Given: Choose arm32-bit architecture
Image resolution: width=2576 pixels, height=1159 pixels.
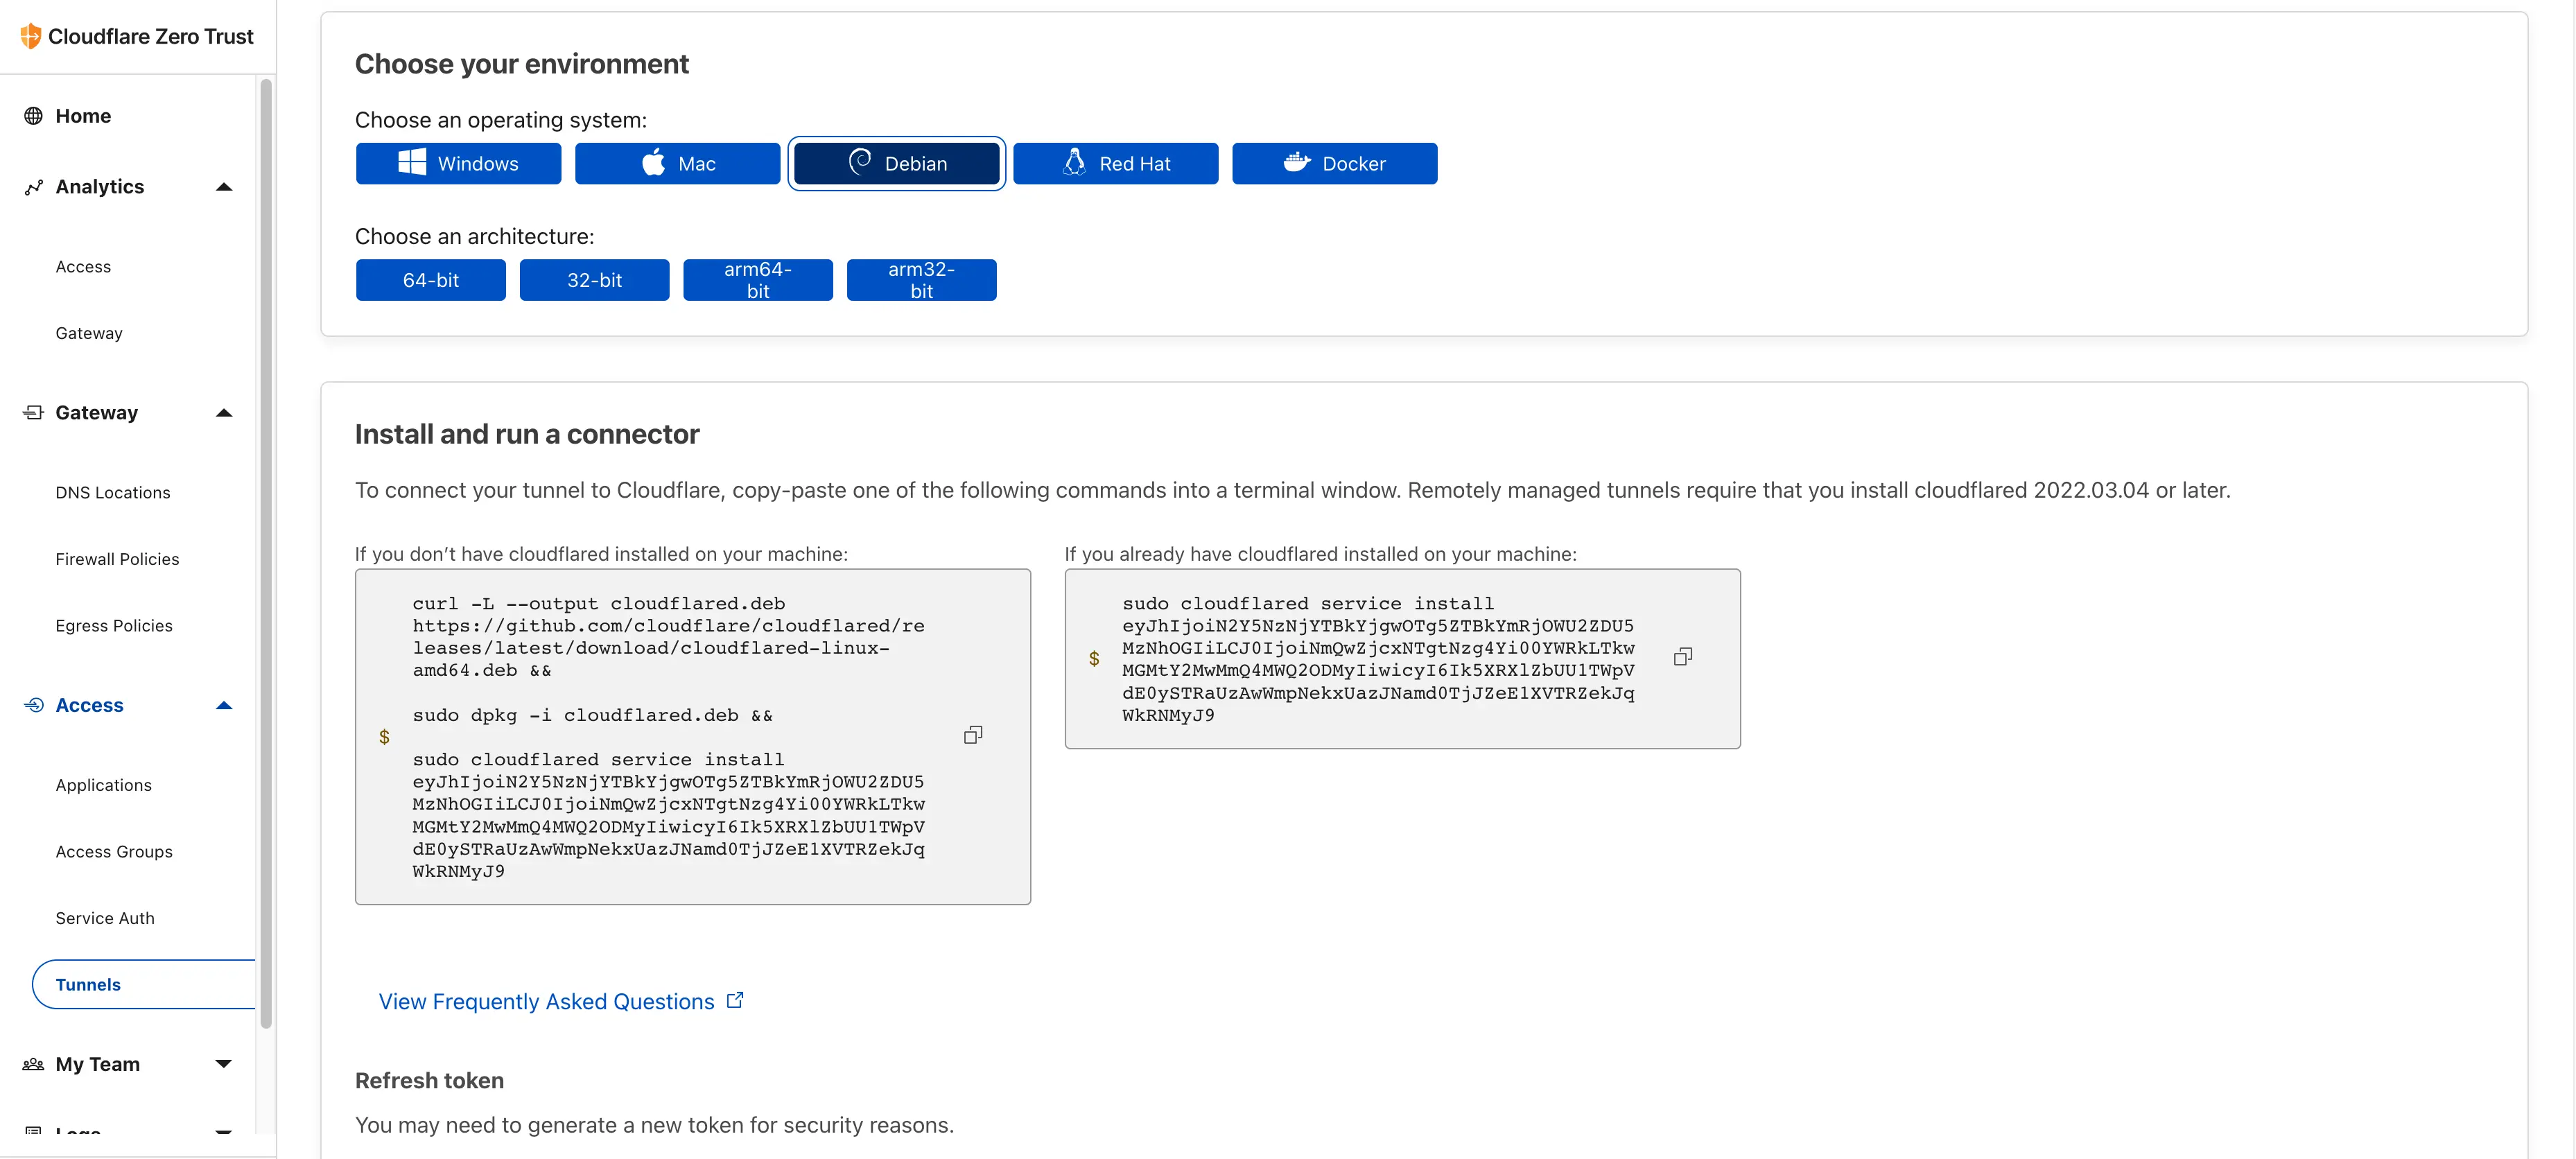Looking at the screenshot, I should pos(921,280).
